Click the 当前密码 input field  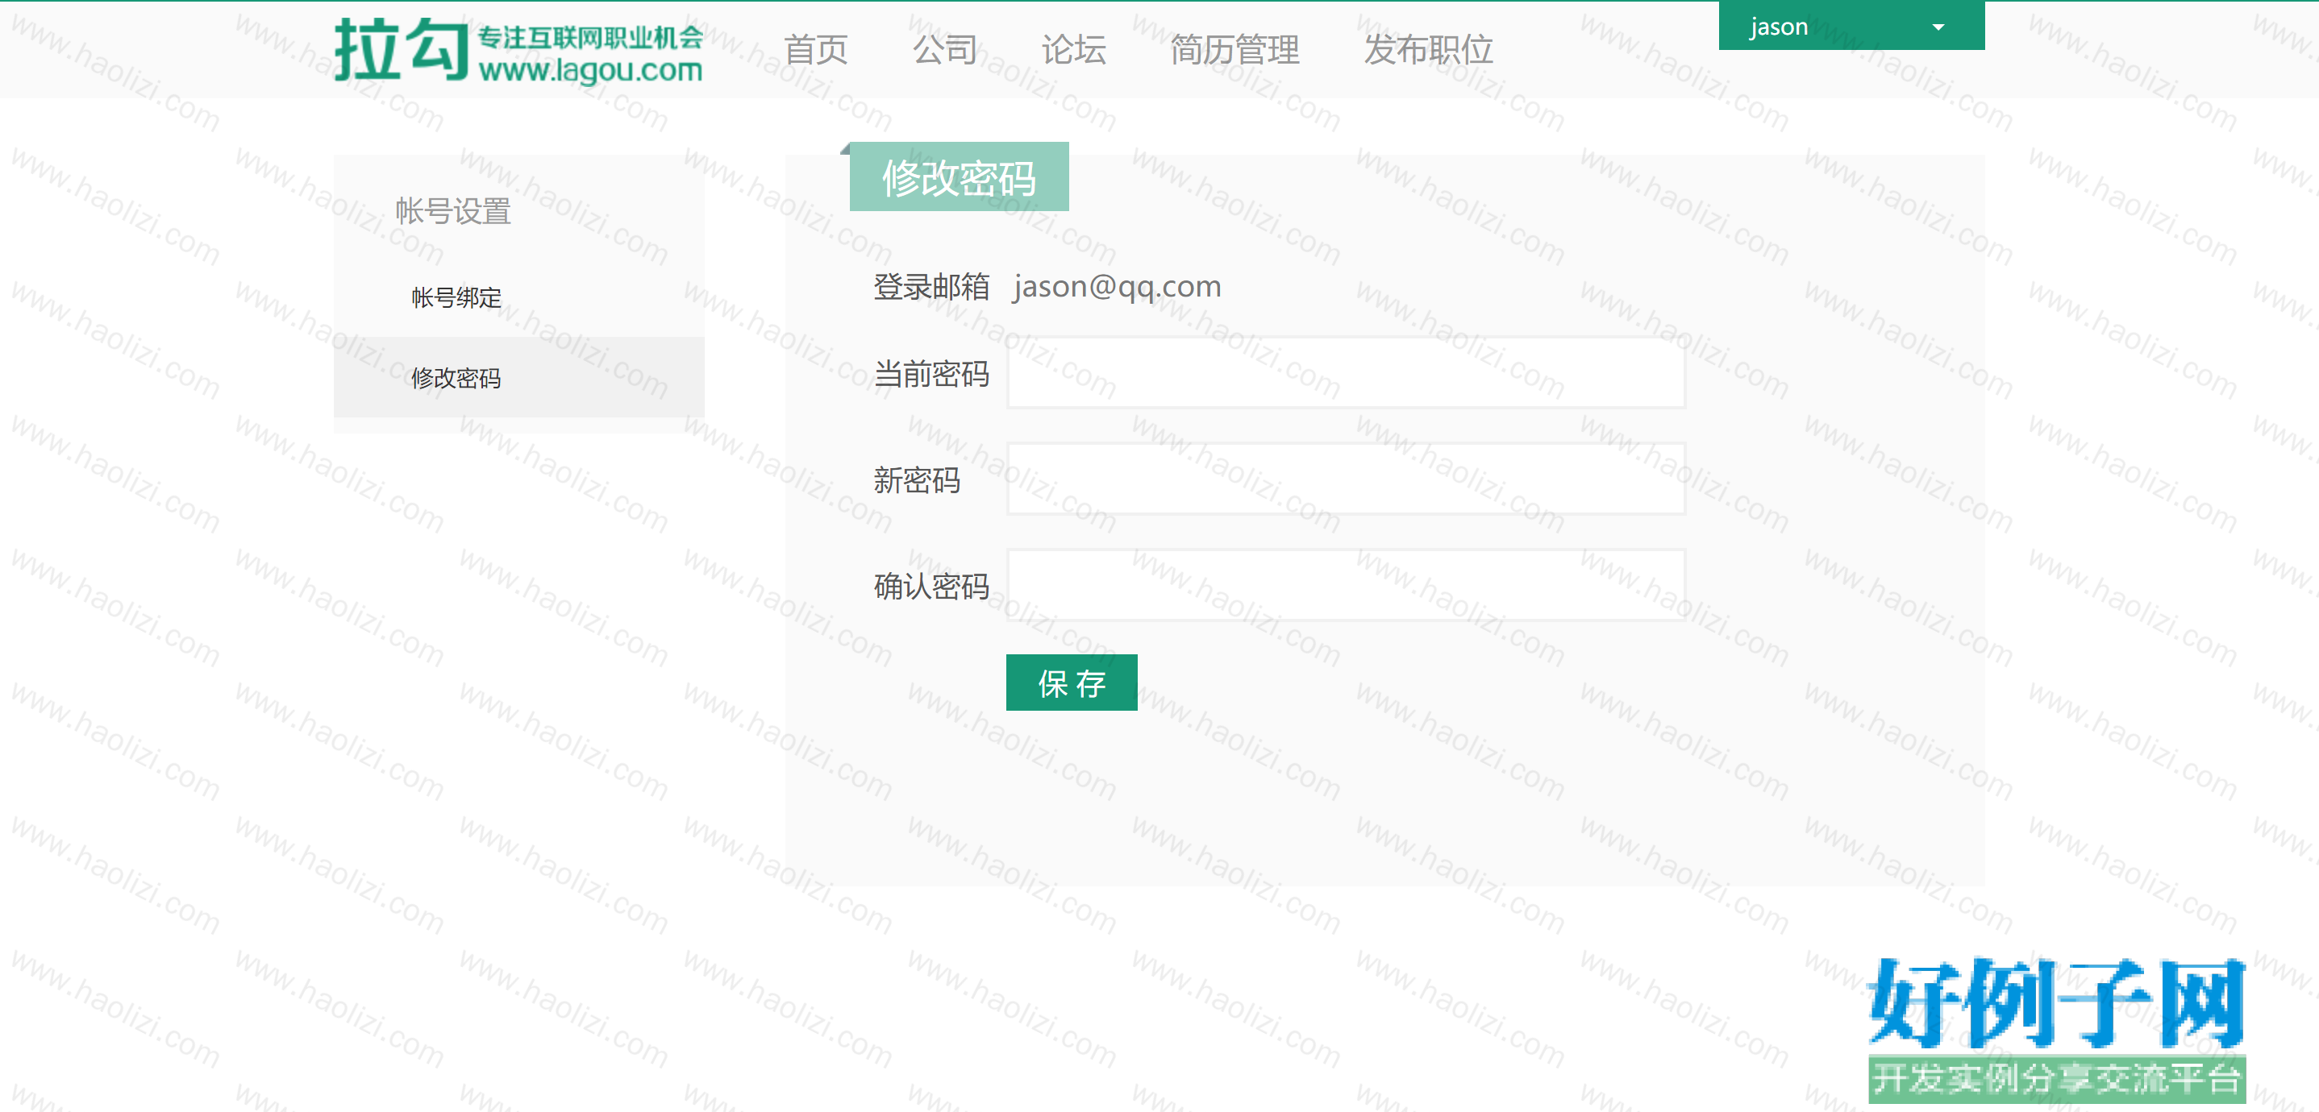click(x=1346, y=372)
